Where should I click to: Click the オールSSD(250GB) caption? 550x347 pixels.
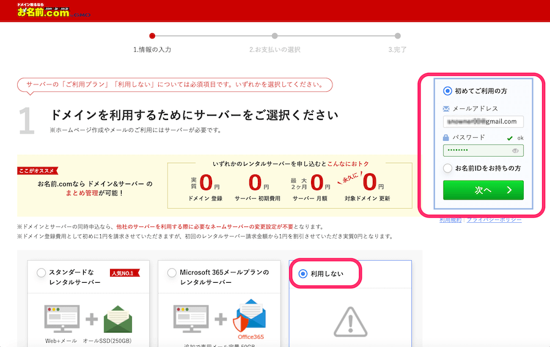click(x=107, y=341)
